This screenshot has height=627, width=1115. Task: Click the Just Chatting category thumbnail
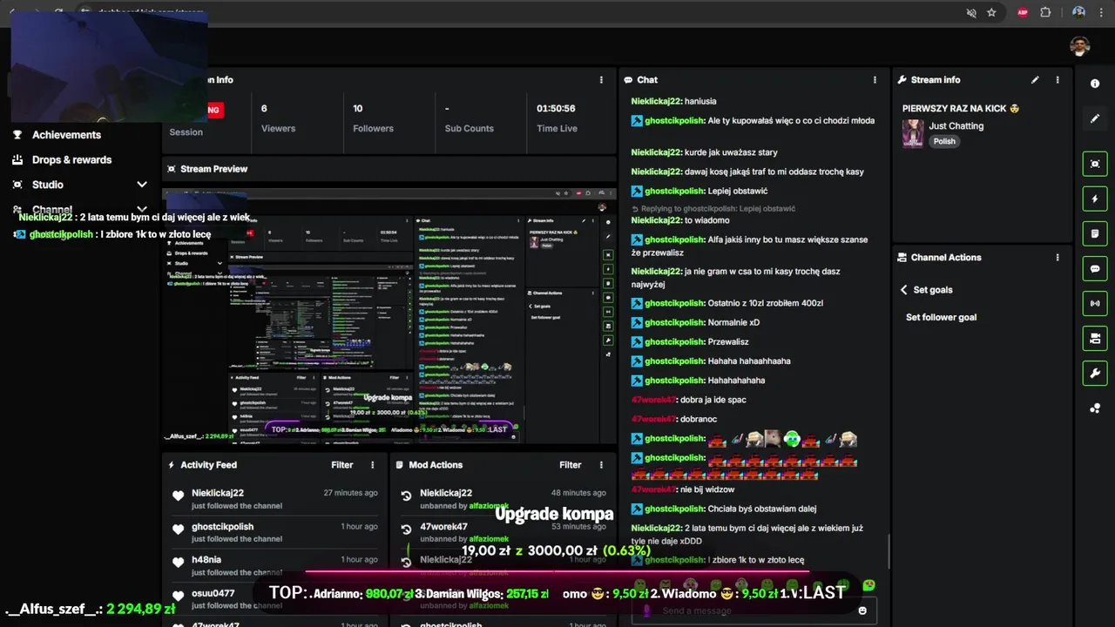coord(913,133)
